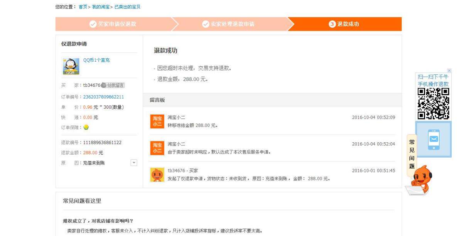Click the timestamp 2016-10-04 00:52:04
459x236 pixels.
tap(373, 144)
